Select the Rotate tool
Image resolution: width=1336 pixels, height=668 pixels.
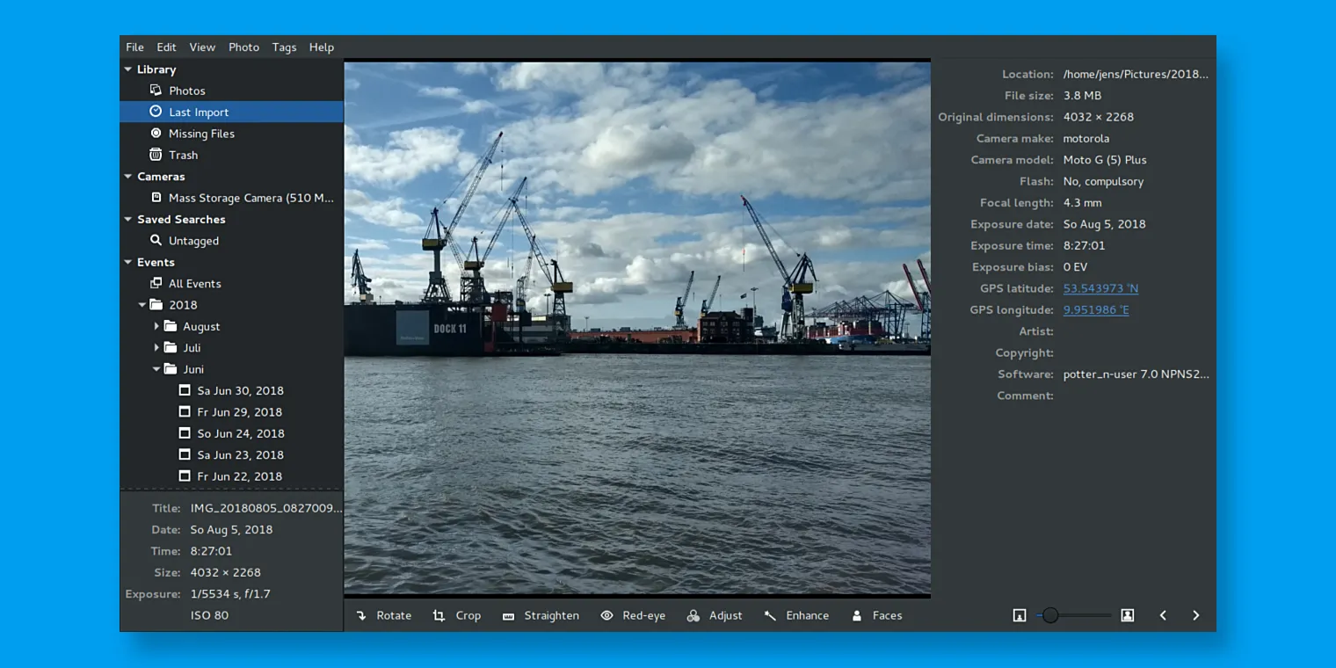pos(383,615)
